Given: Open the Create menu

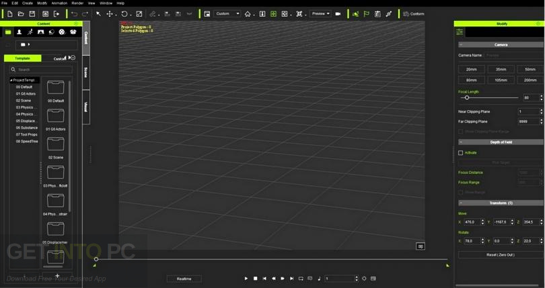Looking at the screenshot, I should pos(28,3).
